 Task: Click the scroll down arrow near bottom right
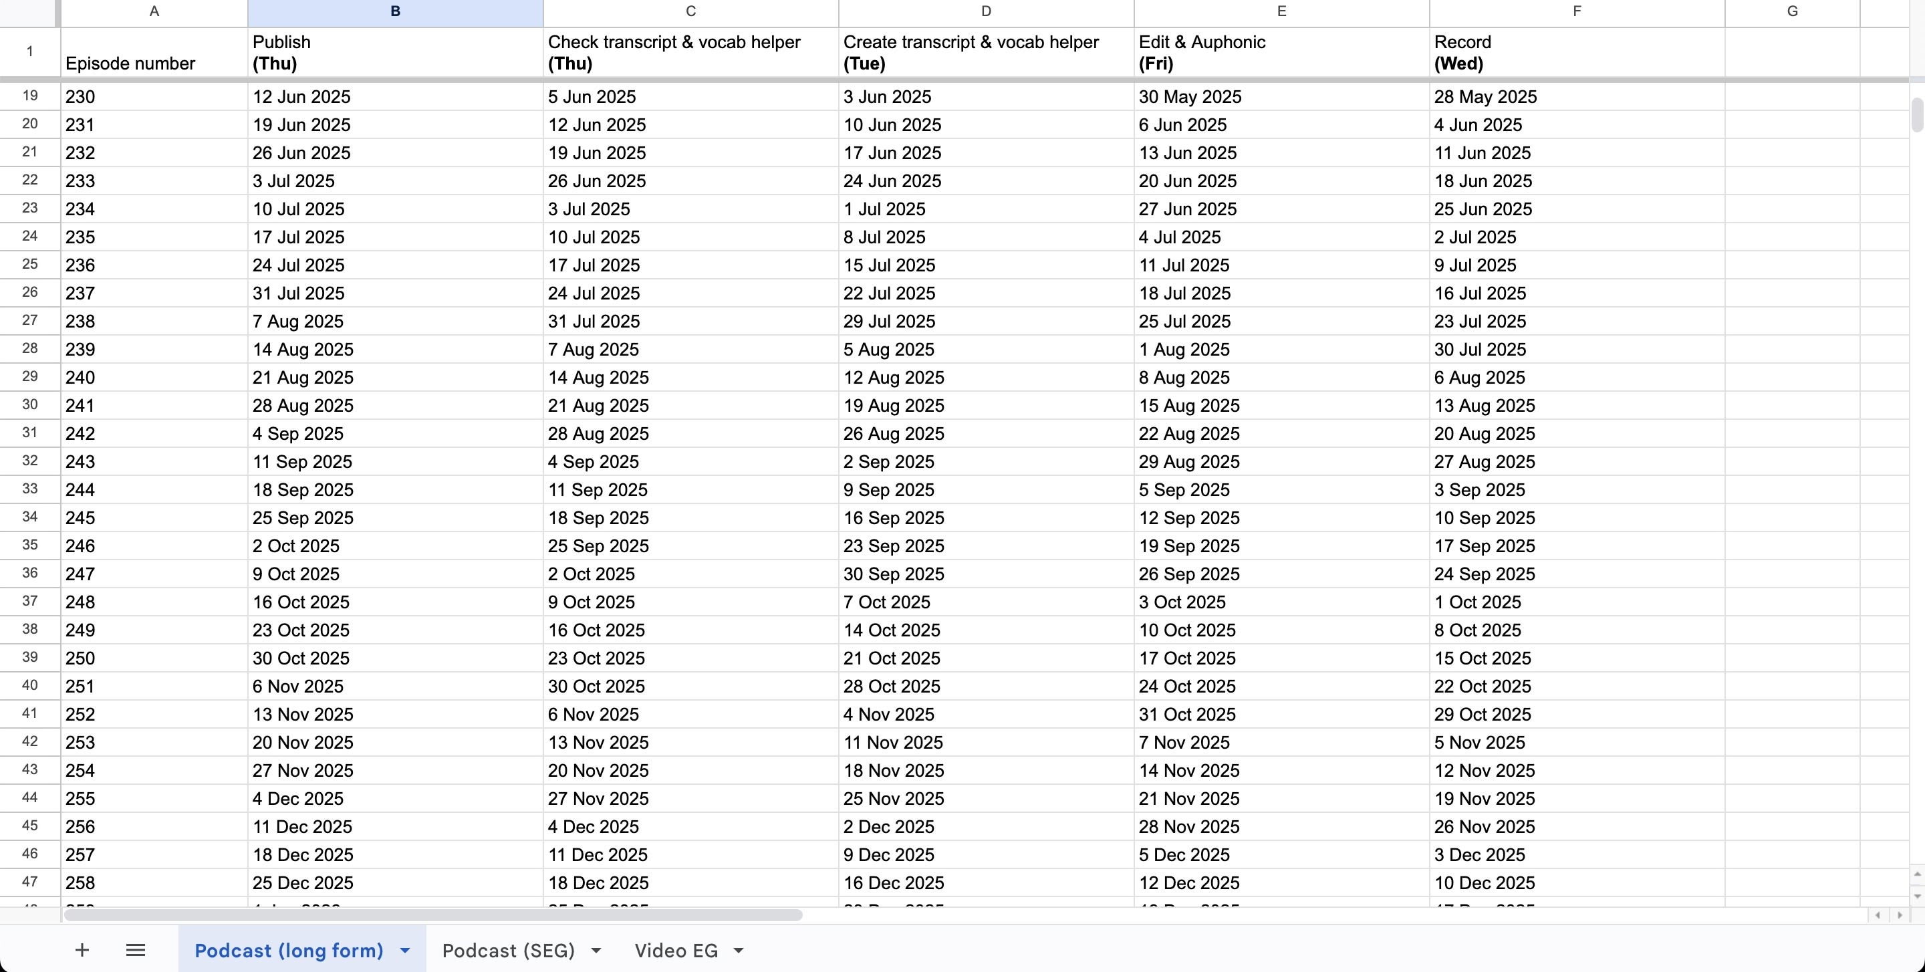[x=1917, y=894]
